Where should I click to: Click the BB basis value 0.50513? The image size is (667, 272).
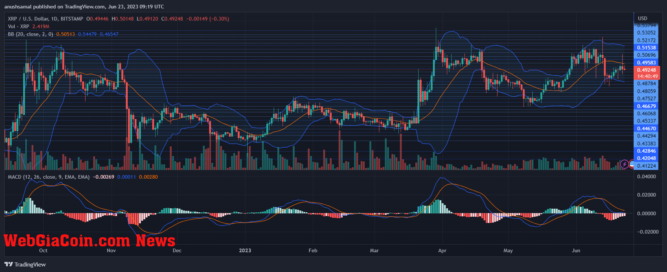pos(65,34)
